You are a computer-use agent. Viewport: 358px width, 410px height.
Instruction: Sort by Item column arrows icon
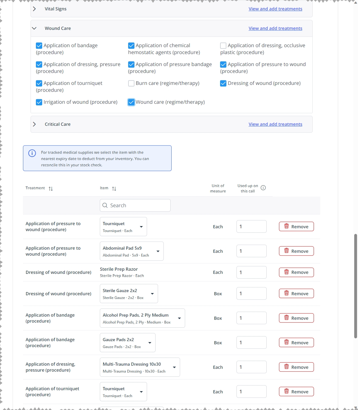pyautogui.click(x=114, y=189)
